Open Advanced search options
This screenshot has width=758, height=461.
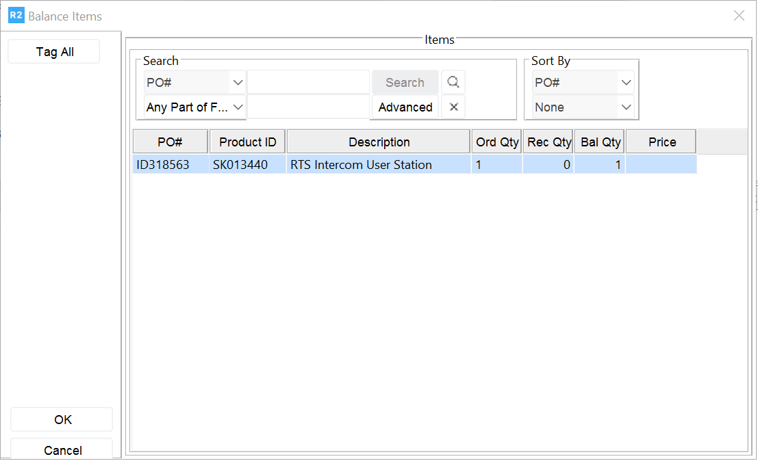[x=405, y=107]
